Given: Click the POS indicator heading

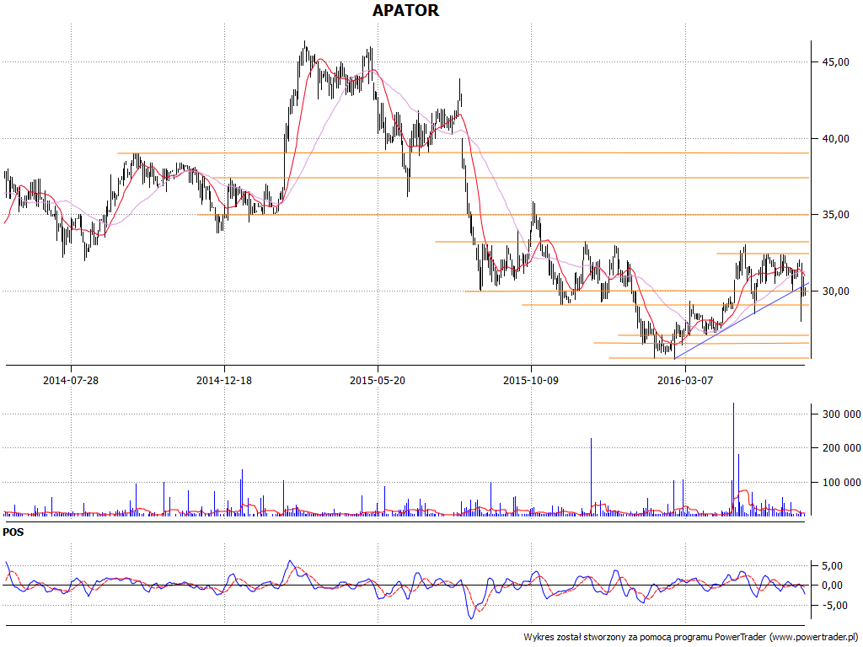Looking at the screenshot, I should pos(13,532).
